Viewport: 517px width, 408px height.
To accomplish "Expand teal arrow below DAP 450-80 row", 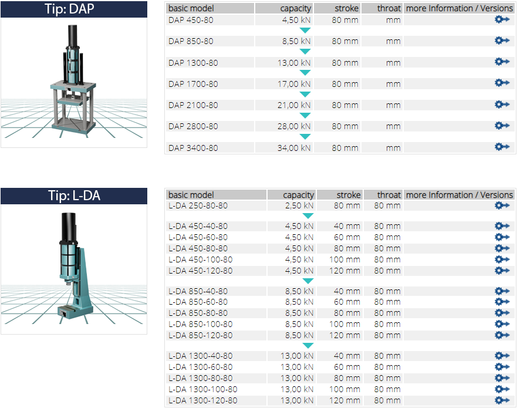I will tap(305, 31).
